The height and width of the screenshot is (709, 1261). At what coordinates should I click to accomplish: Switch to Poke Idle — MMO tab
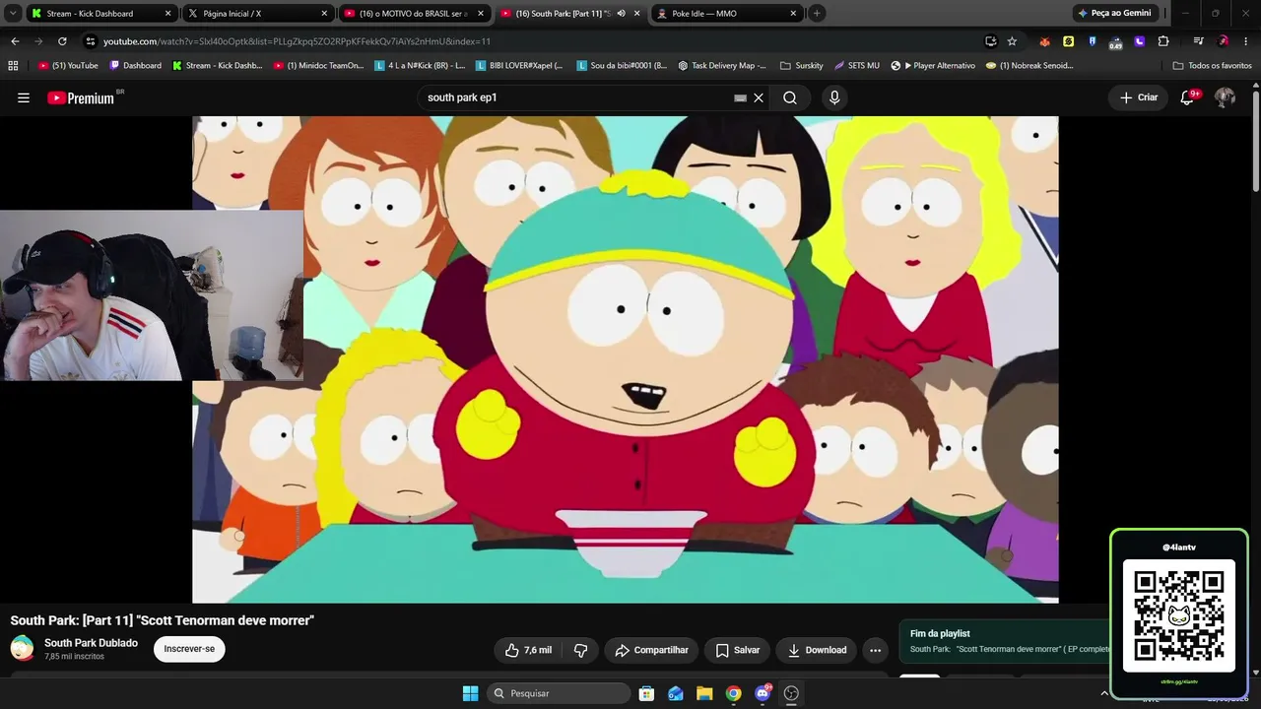tap(726, 14)
